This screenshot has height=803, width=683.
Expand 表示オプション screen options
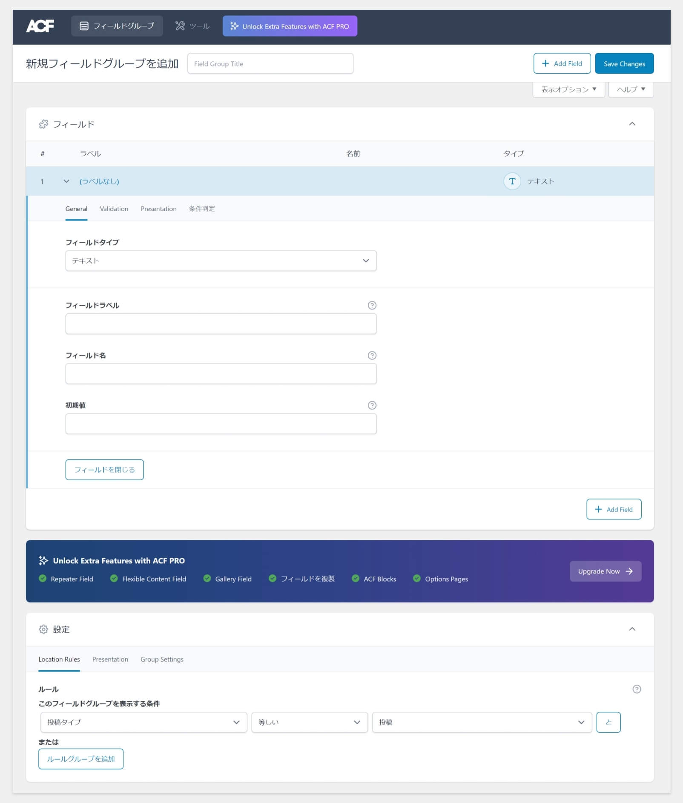coord(568,89)
